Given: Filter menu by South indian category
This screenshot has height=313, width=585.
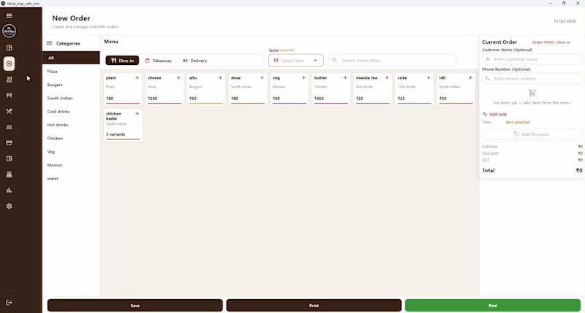Looking at the screenshot, I should point(71,98).
